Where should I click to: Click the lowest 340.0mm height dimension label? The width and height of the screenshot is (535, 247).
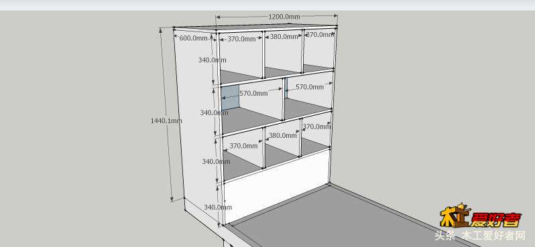[218, 207]
